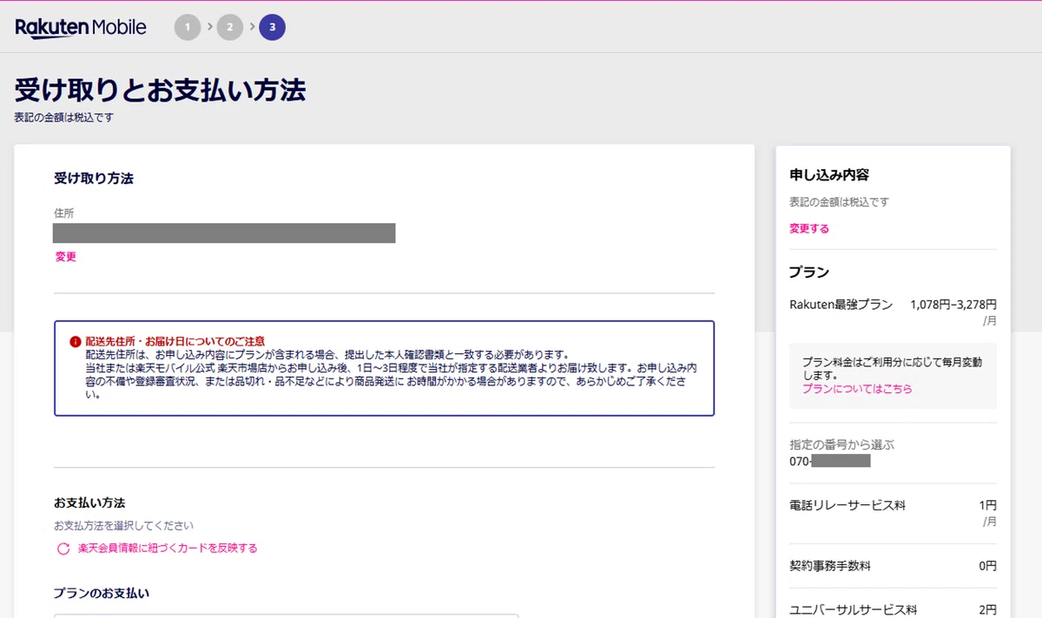This screenshot has height=618, width=1042.
Task: Click the grey redacted address bar
Action: tap(224, 233)
